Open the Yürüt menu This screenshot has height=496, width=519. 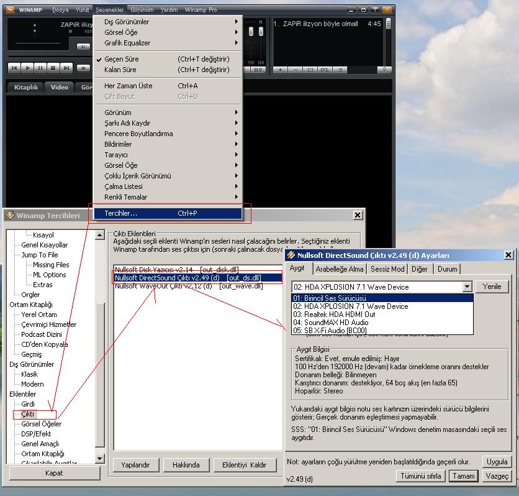[x=82, y=10]
